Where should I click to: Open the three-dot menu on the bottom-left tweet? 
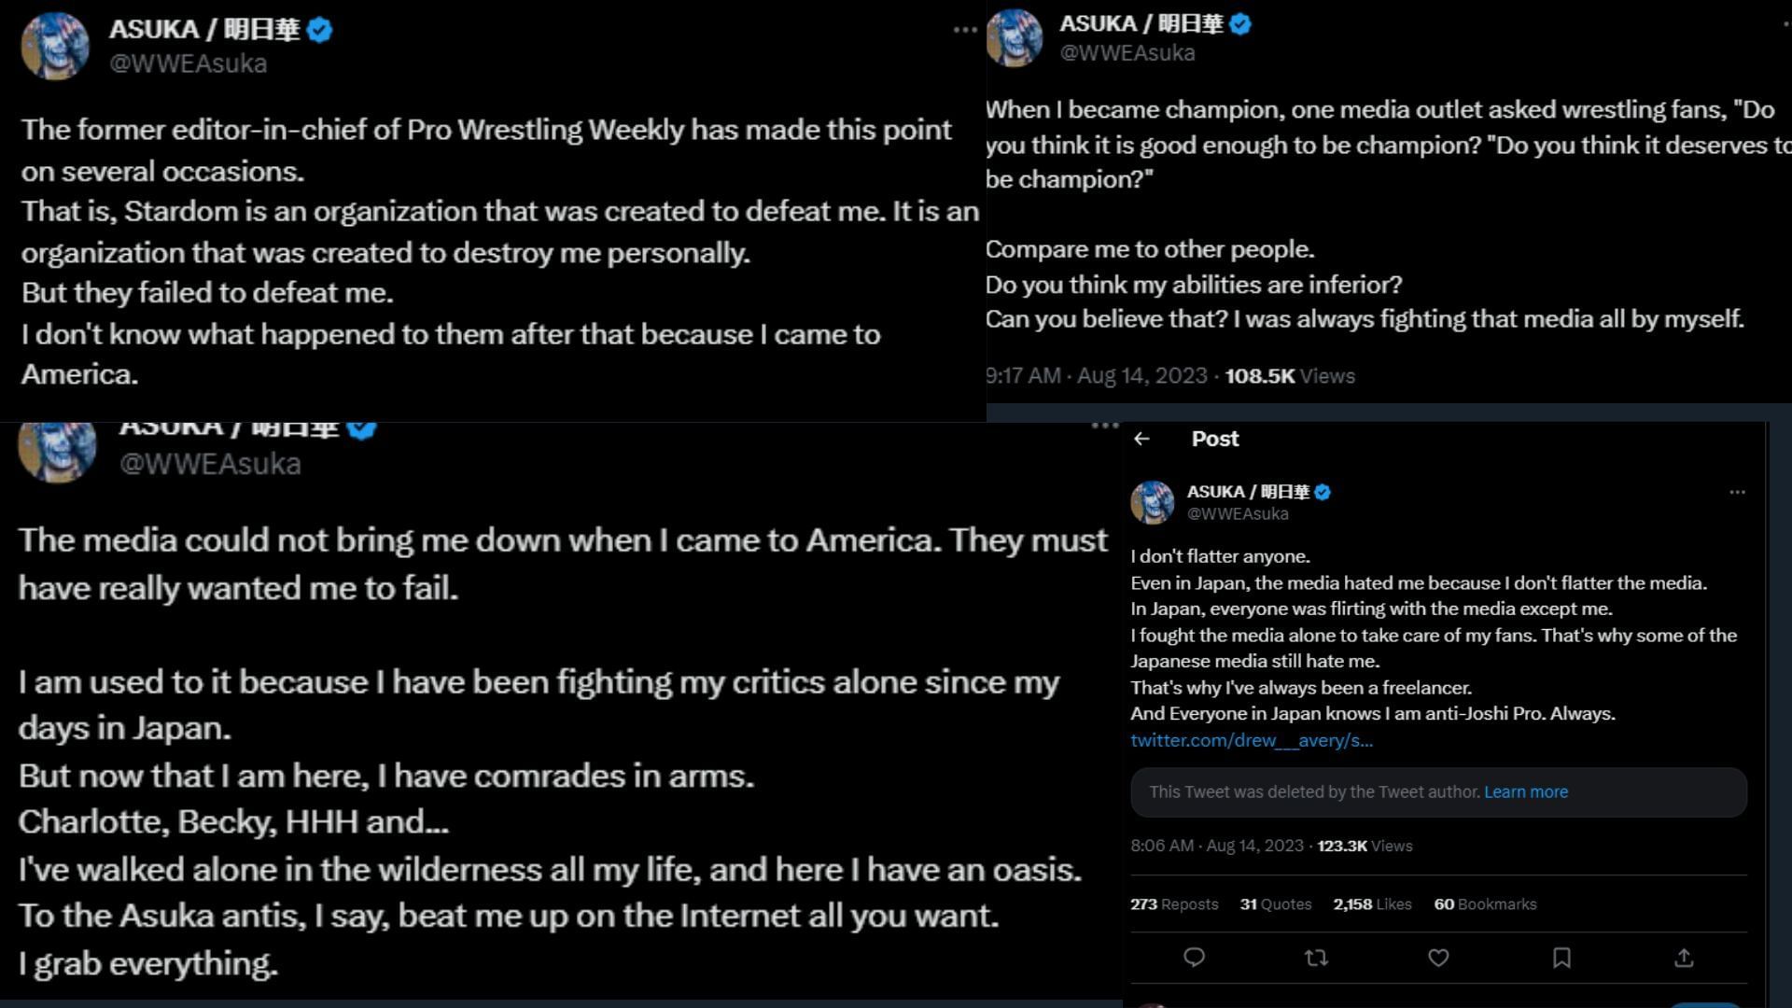coord(1105,427)
